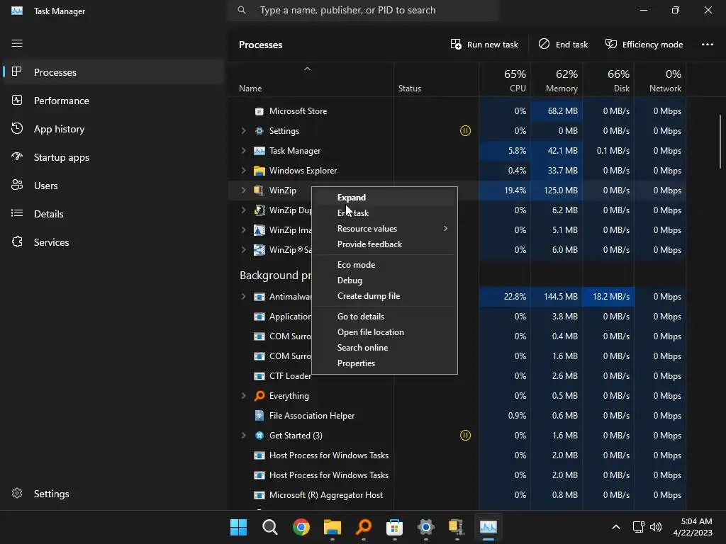This screenshot has width=726, height=544.
Task: Click the volume icon in system tray
Action: coord(656,527)
